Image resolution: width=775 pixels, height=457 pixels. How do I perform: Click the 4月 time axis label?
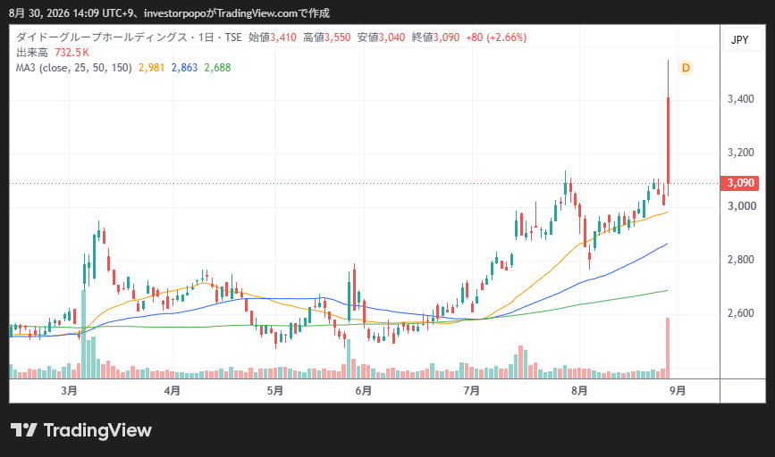pyautogui.click(x=172, y=391)
